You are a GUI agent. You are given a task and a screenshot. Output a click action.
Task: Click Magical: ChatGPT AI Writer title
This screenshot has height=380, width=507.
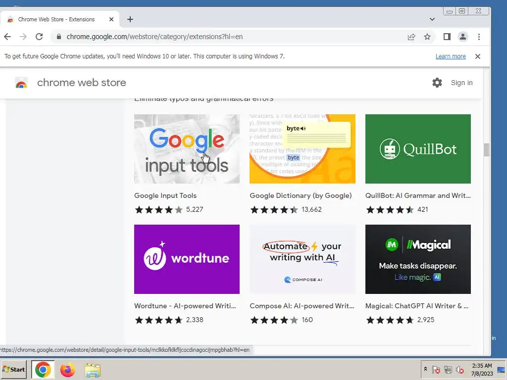pyautogui.click(x=417, y=306)
